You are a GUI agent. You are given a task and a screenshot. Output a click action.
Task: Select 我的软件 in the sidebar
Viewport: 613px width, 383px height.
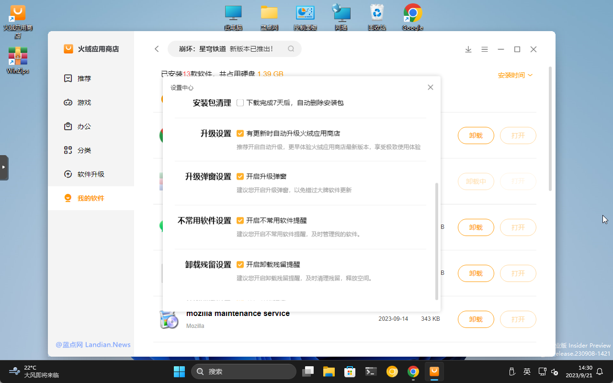[x=91, y=198]
